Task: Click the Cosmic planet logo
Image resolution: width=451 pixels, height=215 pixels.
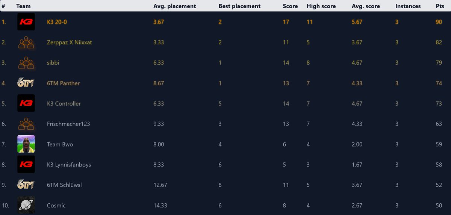Action: 26,205
